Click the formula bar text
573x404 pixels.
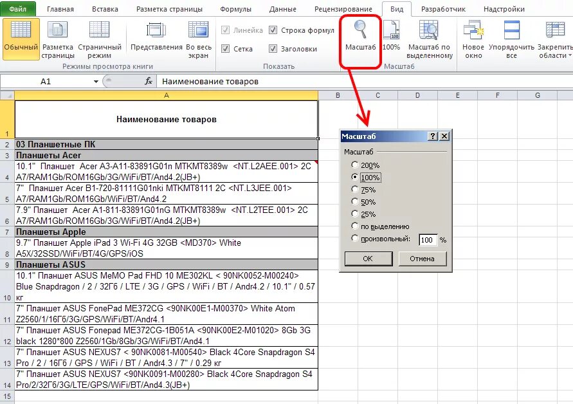pos(210,81)
